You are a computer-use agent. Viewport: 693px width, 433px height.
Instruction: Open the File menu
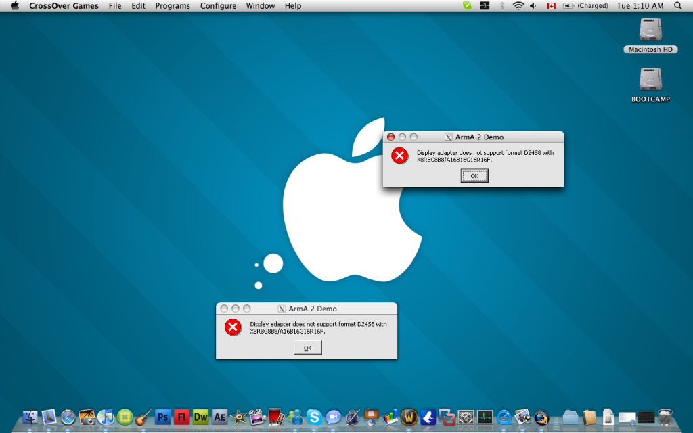(115, 5)
